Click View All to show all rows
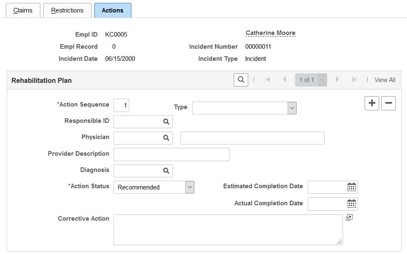 [385, 80]
